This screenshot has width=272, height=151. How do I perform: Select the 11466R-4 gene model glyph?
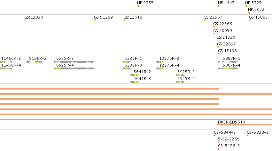click(x=6, y=68)
